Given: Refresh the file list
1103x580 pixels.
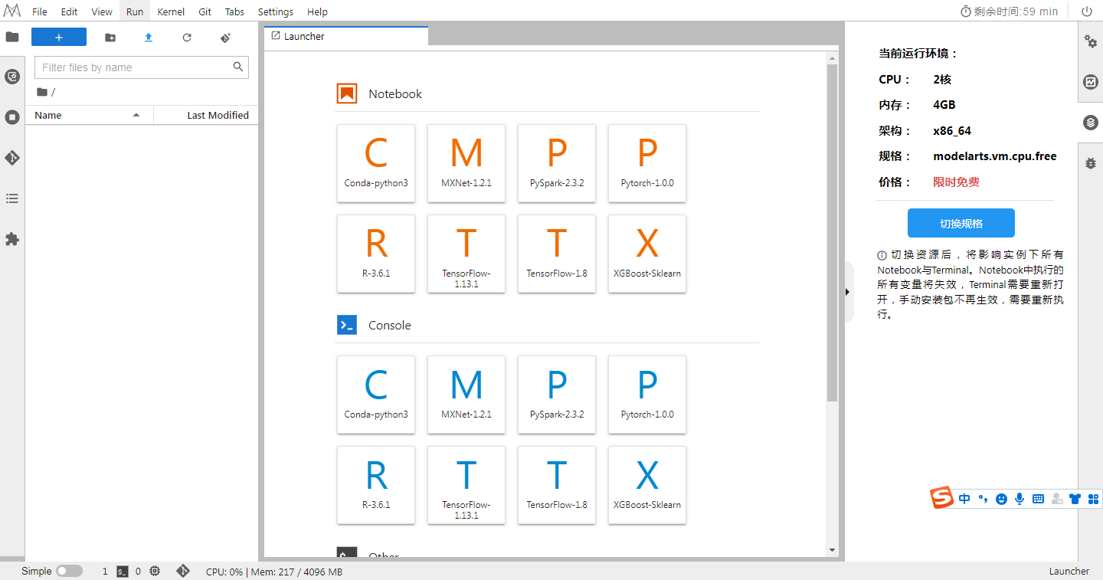Looking at the screenshot, I should click(187, 38).
